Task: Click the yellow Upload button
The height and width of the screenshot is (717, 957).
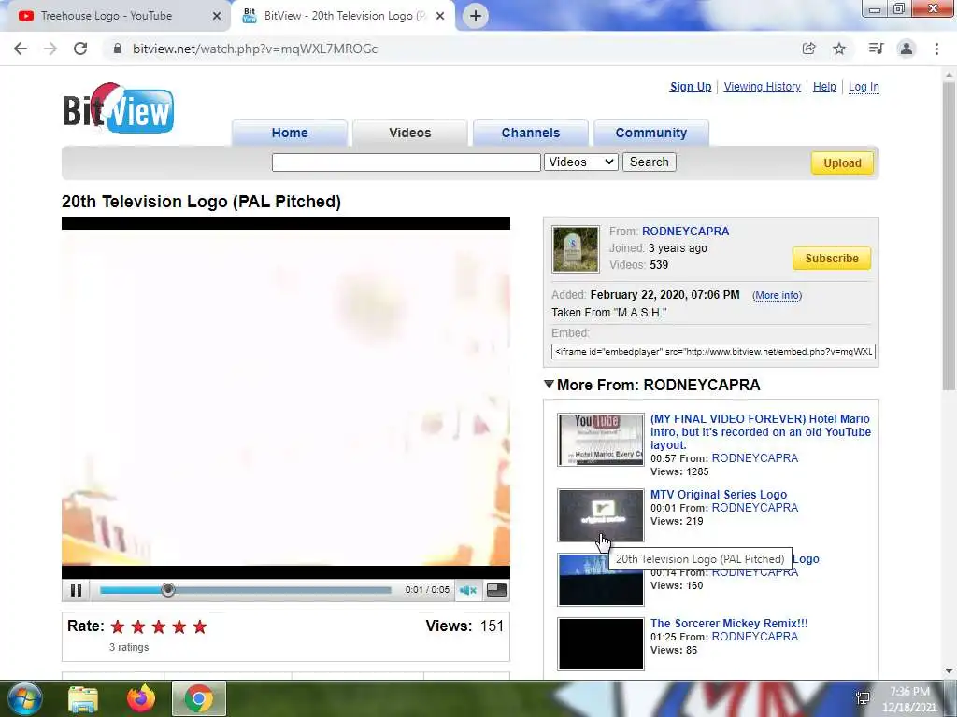Action: point(842,163)
